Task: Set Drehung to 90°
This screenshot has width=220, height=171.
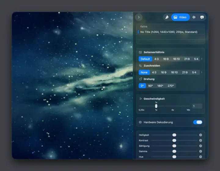Action: tap(150, 86)
